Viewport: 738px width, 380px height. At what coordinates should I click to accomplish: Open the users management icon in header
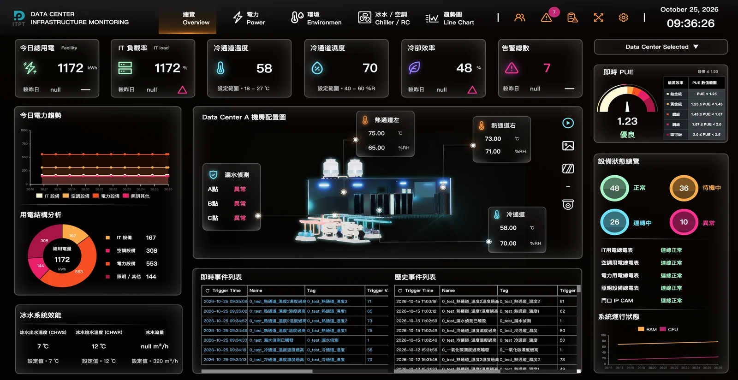tap(520, 18)
